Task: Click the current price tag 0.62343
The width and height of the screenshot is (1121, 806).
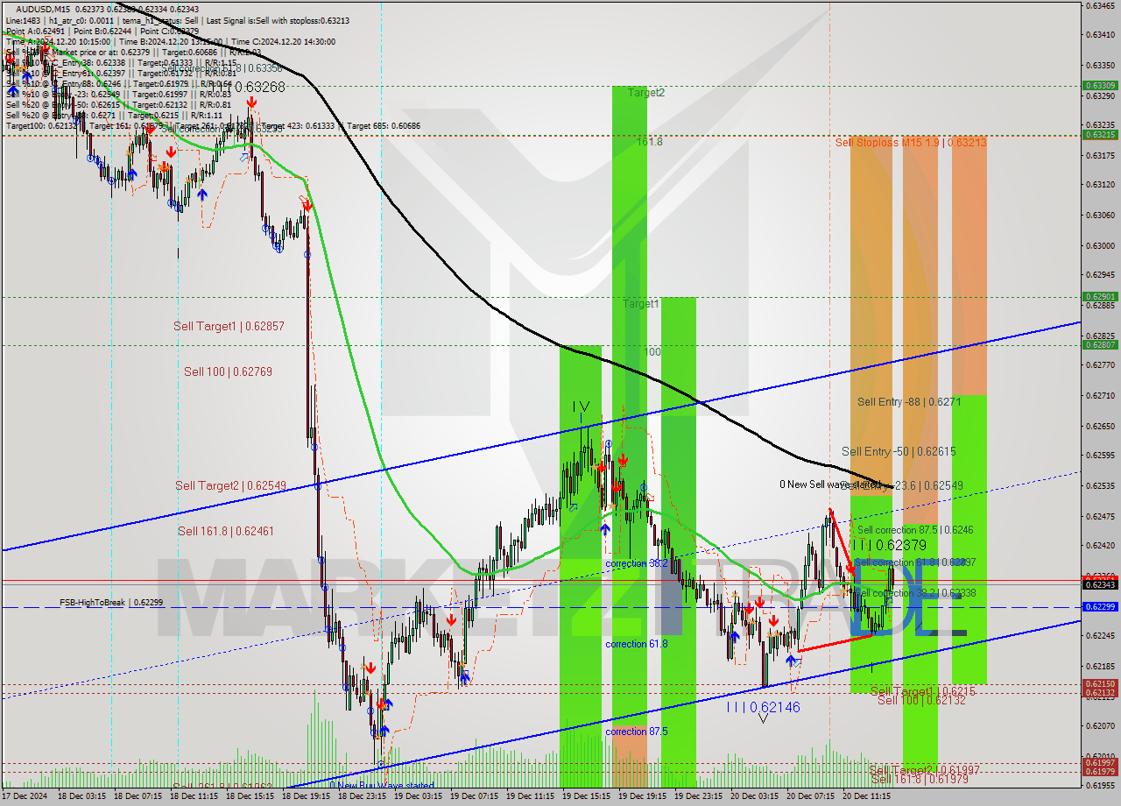Action: (x=1100, y=584)
